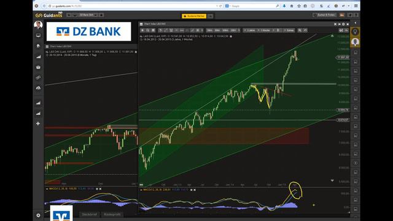Click the gear icon in main chart title bar
The image size is (393, 221).
(343, 24)
